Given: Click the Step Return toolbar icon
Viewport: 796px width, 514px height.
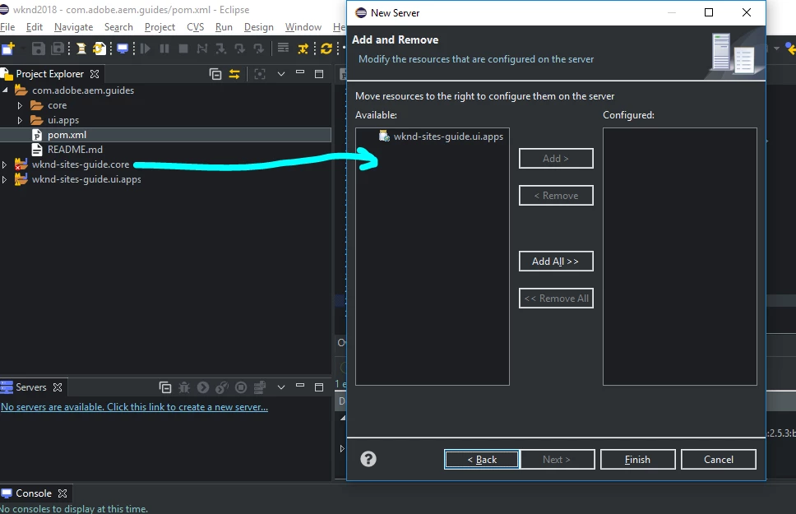Looking at the screenshot, I should 258,49.
